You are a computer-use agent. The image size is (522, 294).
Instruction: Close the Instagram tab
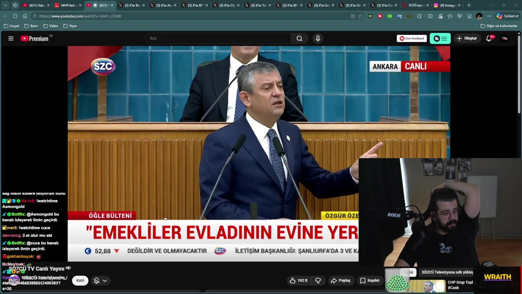click(460, 5)
